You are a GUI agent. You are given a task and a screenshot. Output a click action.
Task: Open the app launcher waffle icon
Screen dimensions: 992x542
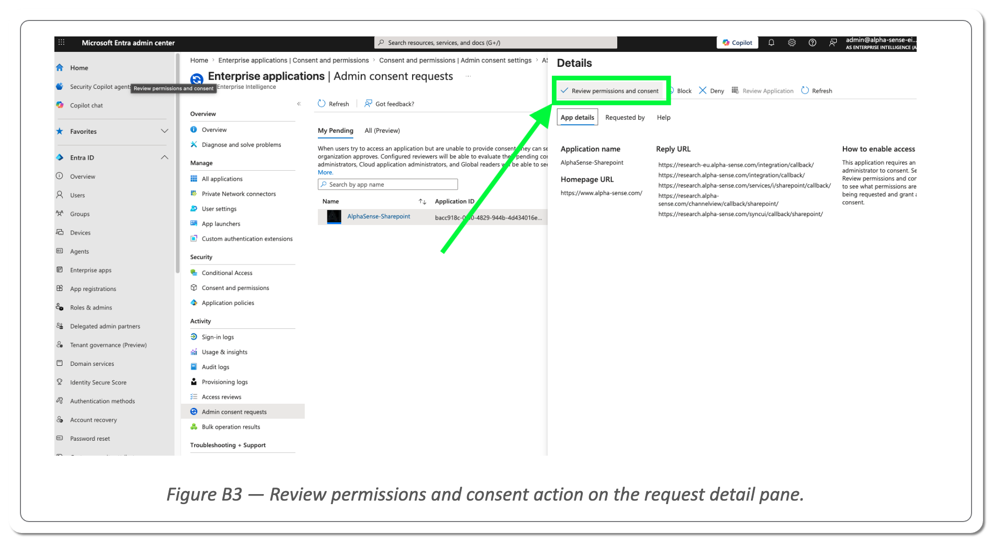[x=61, y=42]
